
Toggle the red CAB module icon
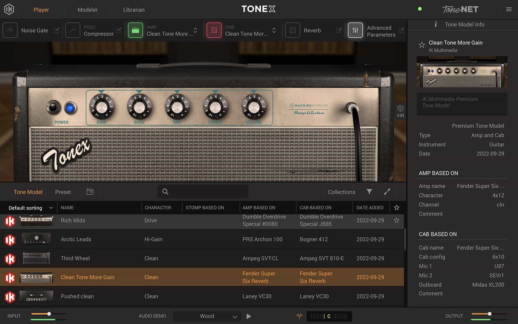(x=214, y=30)
